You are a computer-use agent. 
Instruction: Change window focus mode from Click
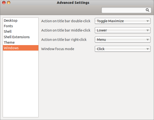(123, 49)
